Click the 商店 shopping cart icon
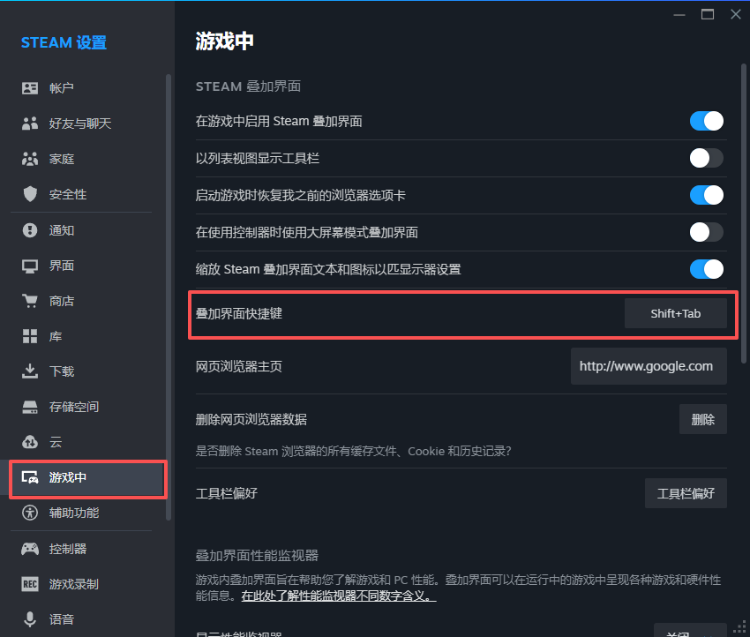This screenshot has width=750, height=637. [30, 301]
